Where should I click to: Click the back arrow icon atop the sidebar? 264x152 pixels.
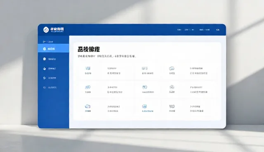(44, 41)
